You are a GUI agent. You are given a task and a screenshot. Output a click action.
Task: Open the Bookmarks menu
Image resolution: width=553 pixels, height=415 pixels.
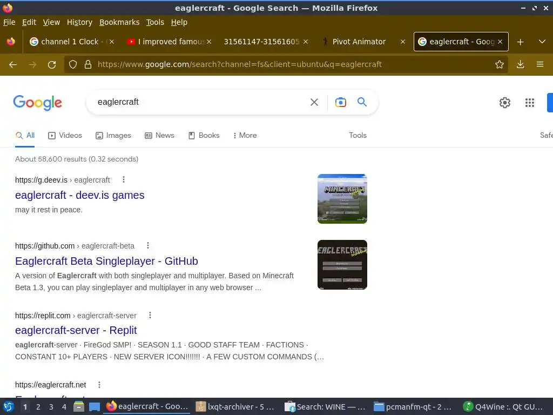119,22
